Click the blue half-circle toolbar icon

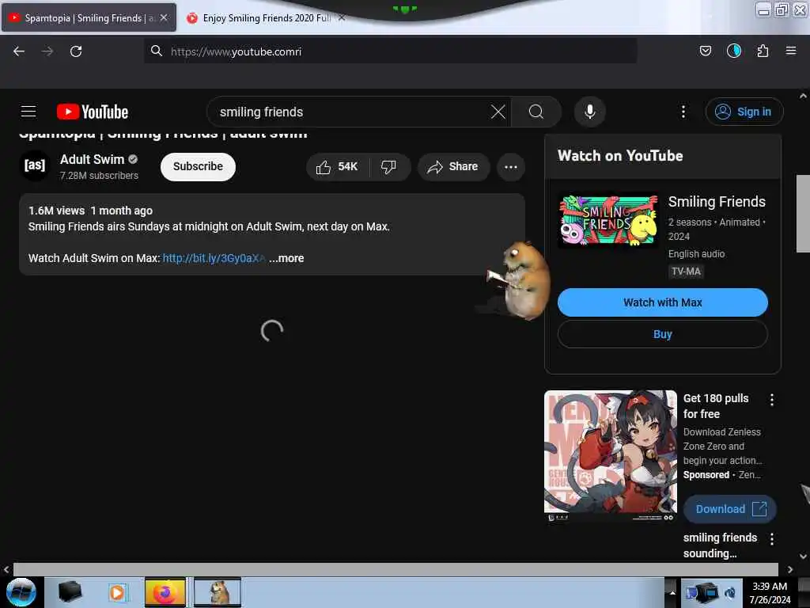click(x=733, y=51)
